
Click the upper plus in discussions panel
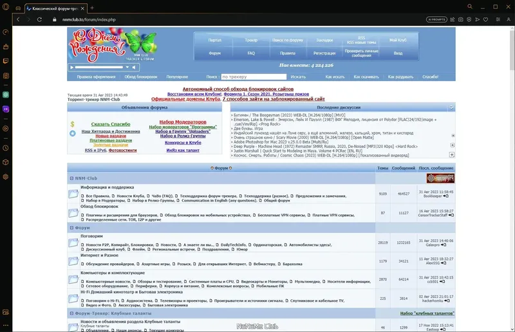453,145
